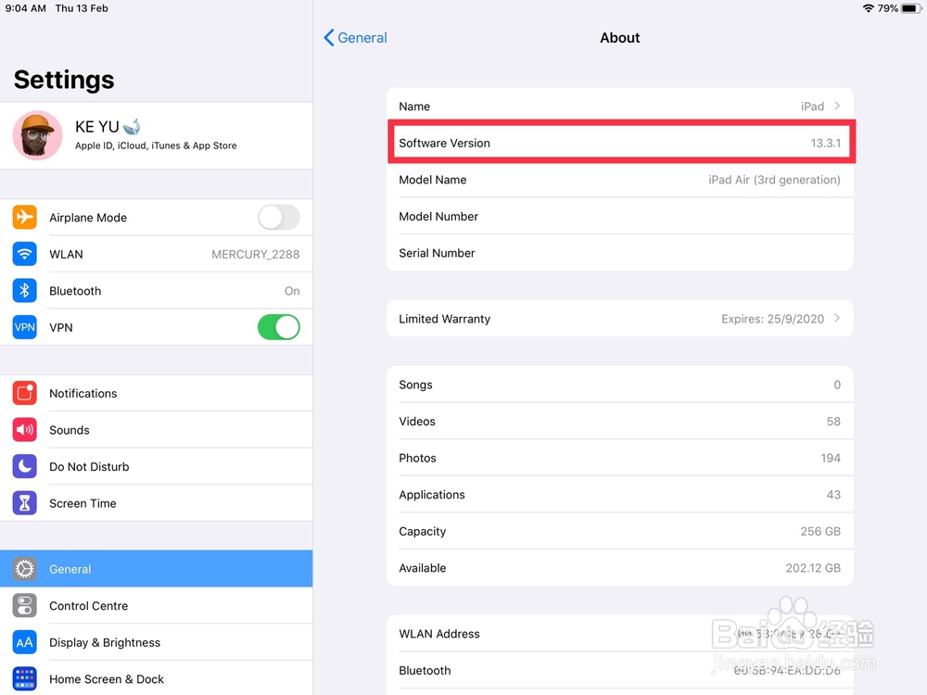Tap the 13.3.1 version value
The height and width of the screenshot is (695, 927).
point(825,143)
